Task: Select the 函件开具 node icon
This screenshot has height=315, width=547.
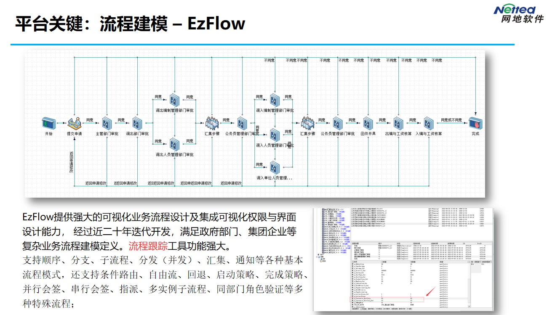Action: pos(368,124)
